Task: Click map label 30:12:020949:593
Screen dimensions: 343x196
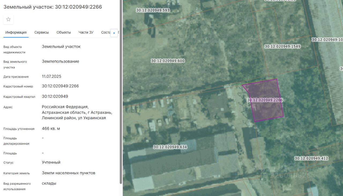Action: [153, 10]
